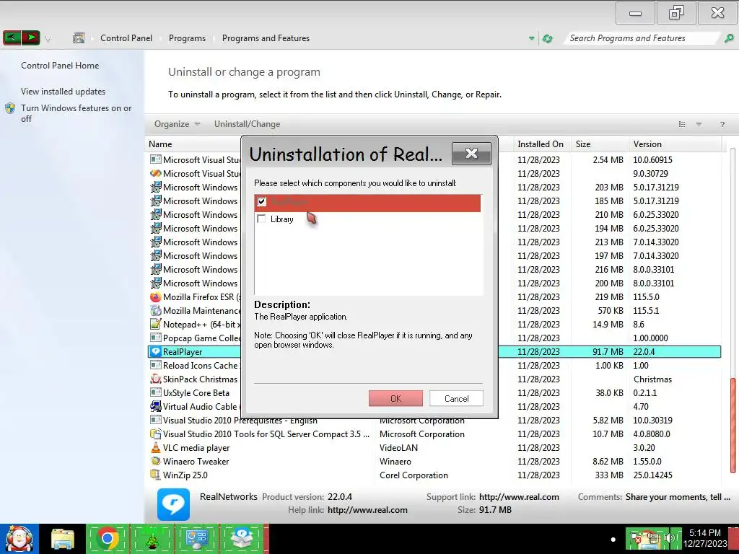This screenshot has width=739, height=554.
Task: Sort by the Version column header
Action: [x=675, y=144]
